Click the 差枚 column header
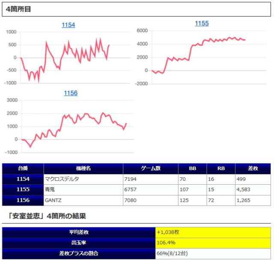The image size is (274, 262). (253, 168)
